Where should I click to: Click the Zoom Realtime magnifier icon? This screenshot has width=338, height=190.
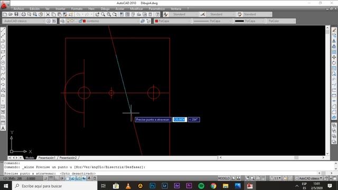click(x=103, y=14)
